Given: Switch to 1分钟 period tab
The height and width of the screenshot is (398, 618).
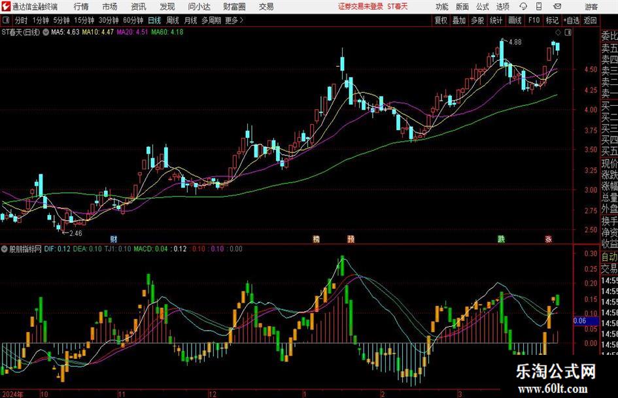Looking at the screenshot, I should pyautogui.click(x=41, y=20).
